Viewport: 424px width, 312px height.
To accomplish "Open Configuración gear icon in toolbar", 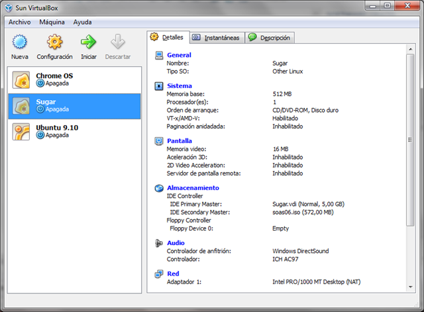I will coord(54,42).
